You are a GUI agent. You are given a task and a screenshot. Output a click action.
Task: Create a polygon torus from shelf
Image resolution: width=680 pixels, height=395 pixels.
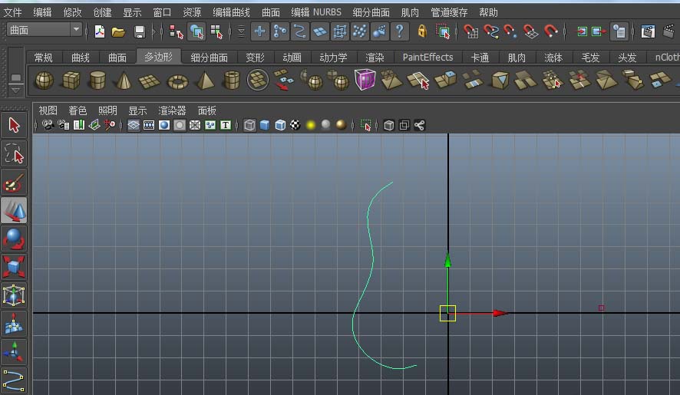178,81
